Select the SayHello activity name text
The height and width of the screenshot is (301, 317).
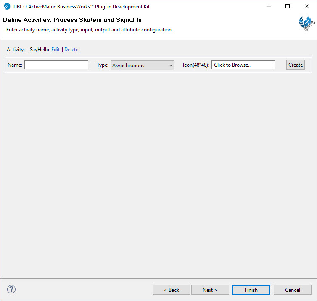(40, 50)
